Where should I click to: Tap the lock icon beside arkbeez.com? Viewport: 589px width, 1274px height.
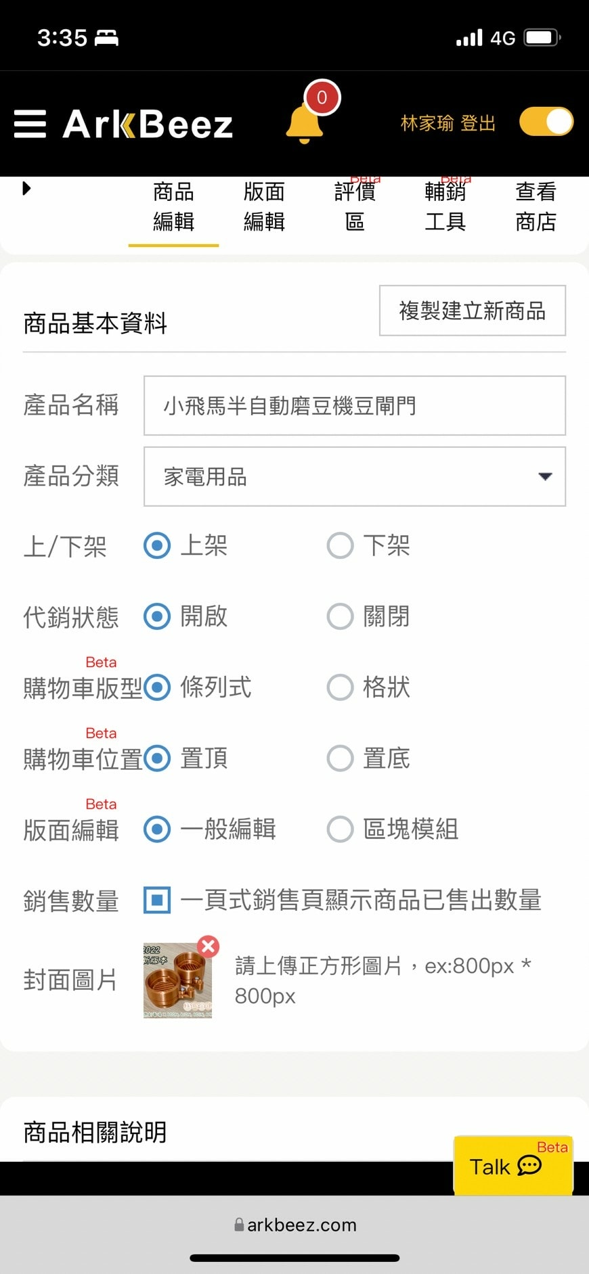pyautogui.click(x=239, y=1225)
